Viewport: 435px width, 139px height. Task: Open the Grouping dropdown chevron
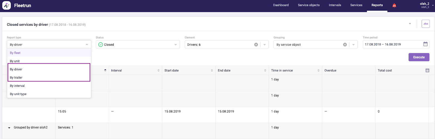point(353,45)
